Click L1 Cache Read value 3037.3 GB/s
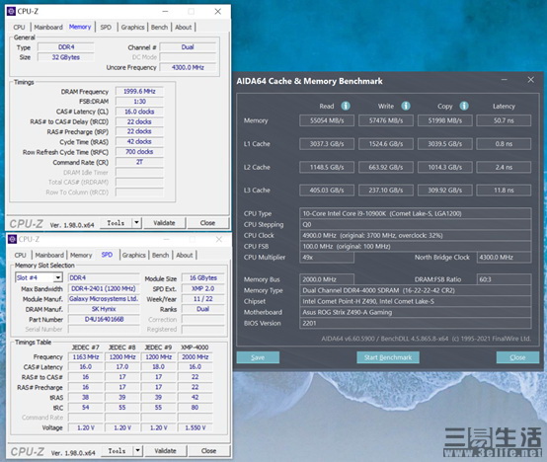This screenshot has height=462, width=547. tap(327, 144)
